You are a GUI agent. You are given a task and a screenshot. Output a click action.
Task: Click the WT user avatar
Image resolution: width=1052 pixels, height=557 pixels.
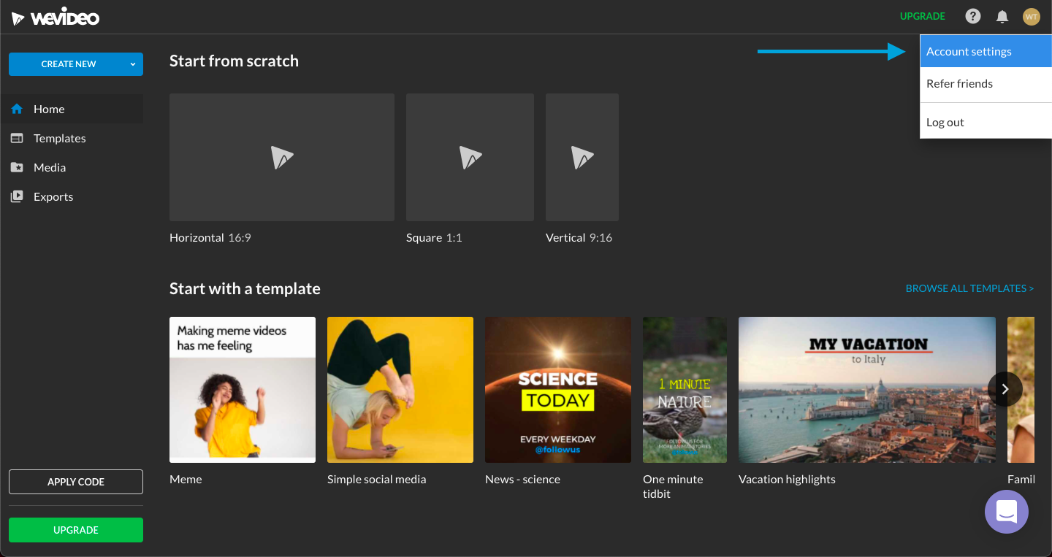coord(1031,16)
